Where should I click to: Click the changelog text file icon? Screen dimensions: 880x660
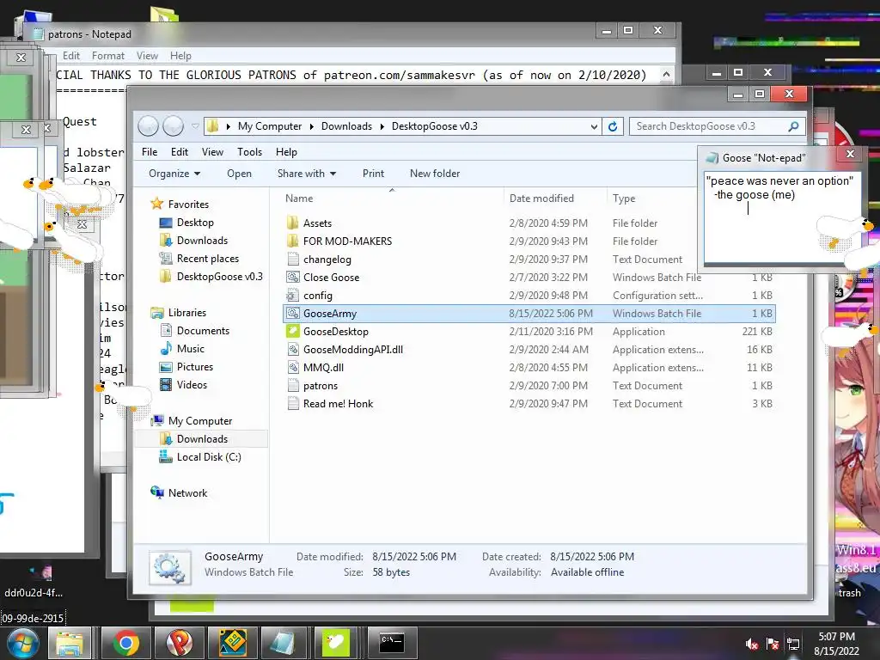click(292, 260)
